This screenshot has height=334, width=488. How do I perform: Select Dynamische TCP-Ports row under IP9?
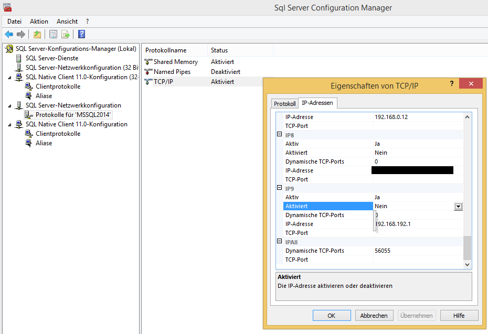pyautogui.click(x=373, y=215)
